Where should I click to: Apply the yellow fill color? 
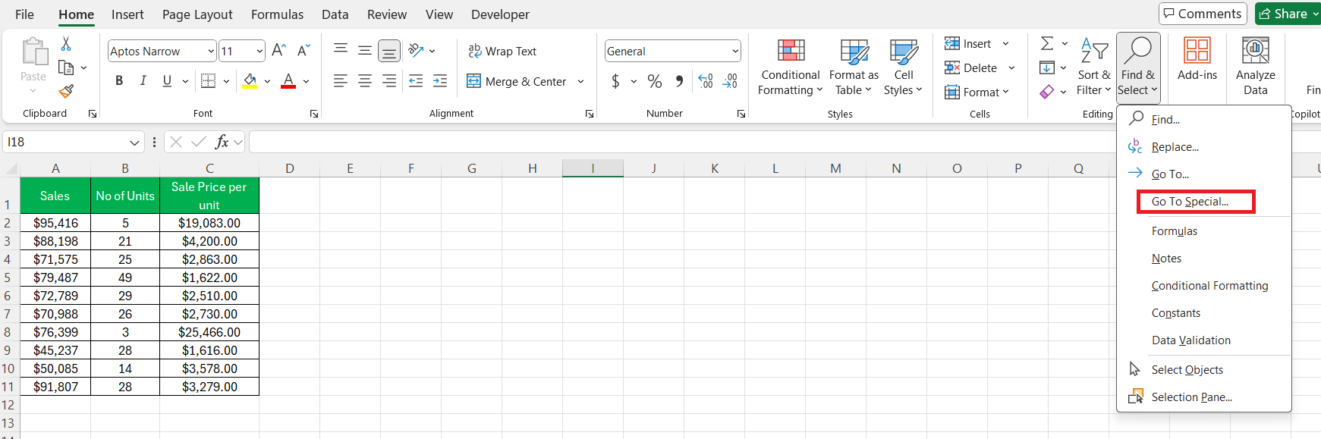(250, 80)
